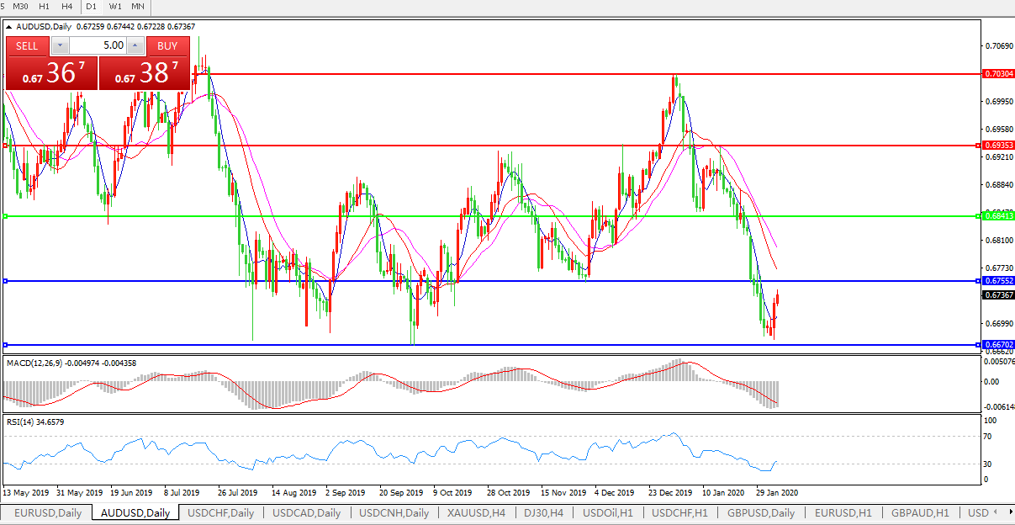Open the USDOil,H1 chart tab

coord(607,512)
